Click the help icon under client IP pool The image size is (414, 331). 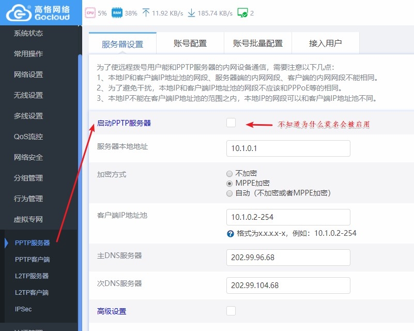230,234
